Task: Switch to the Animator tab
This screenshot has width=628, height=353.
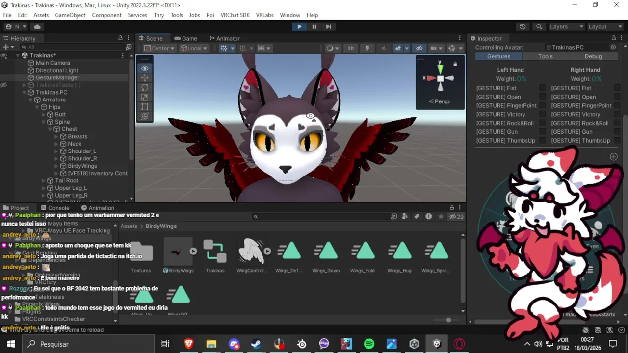Action: 224,38
